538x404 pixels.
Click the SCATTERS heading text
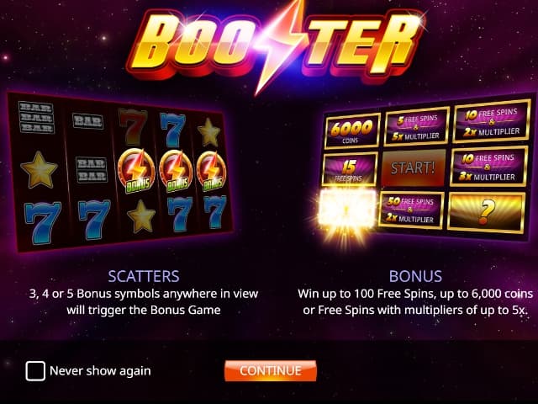(144, 276)
